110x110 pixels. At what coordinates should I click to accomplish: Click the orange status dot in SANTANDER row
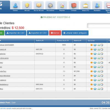coord(91,45)
